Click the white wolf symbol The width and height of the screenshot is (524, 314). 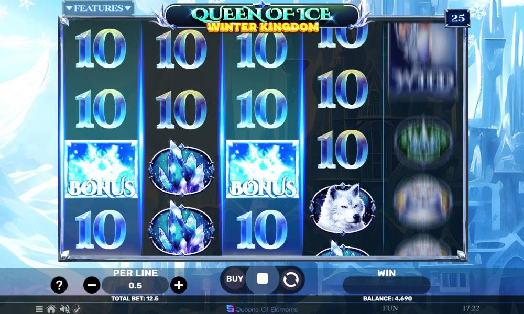tap(343, 209)
